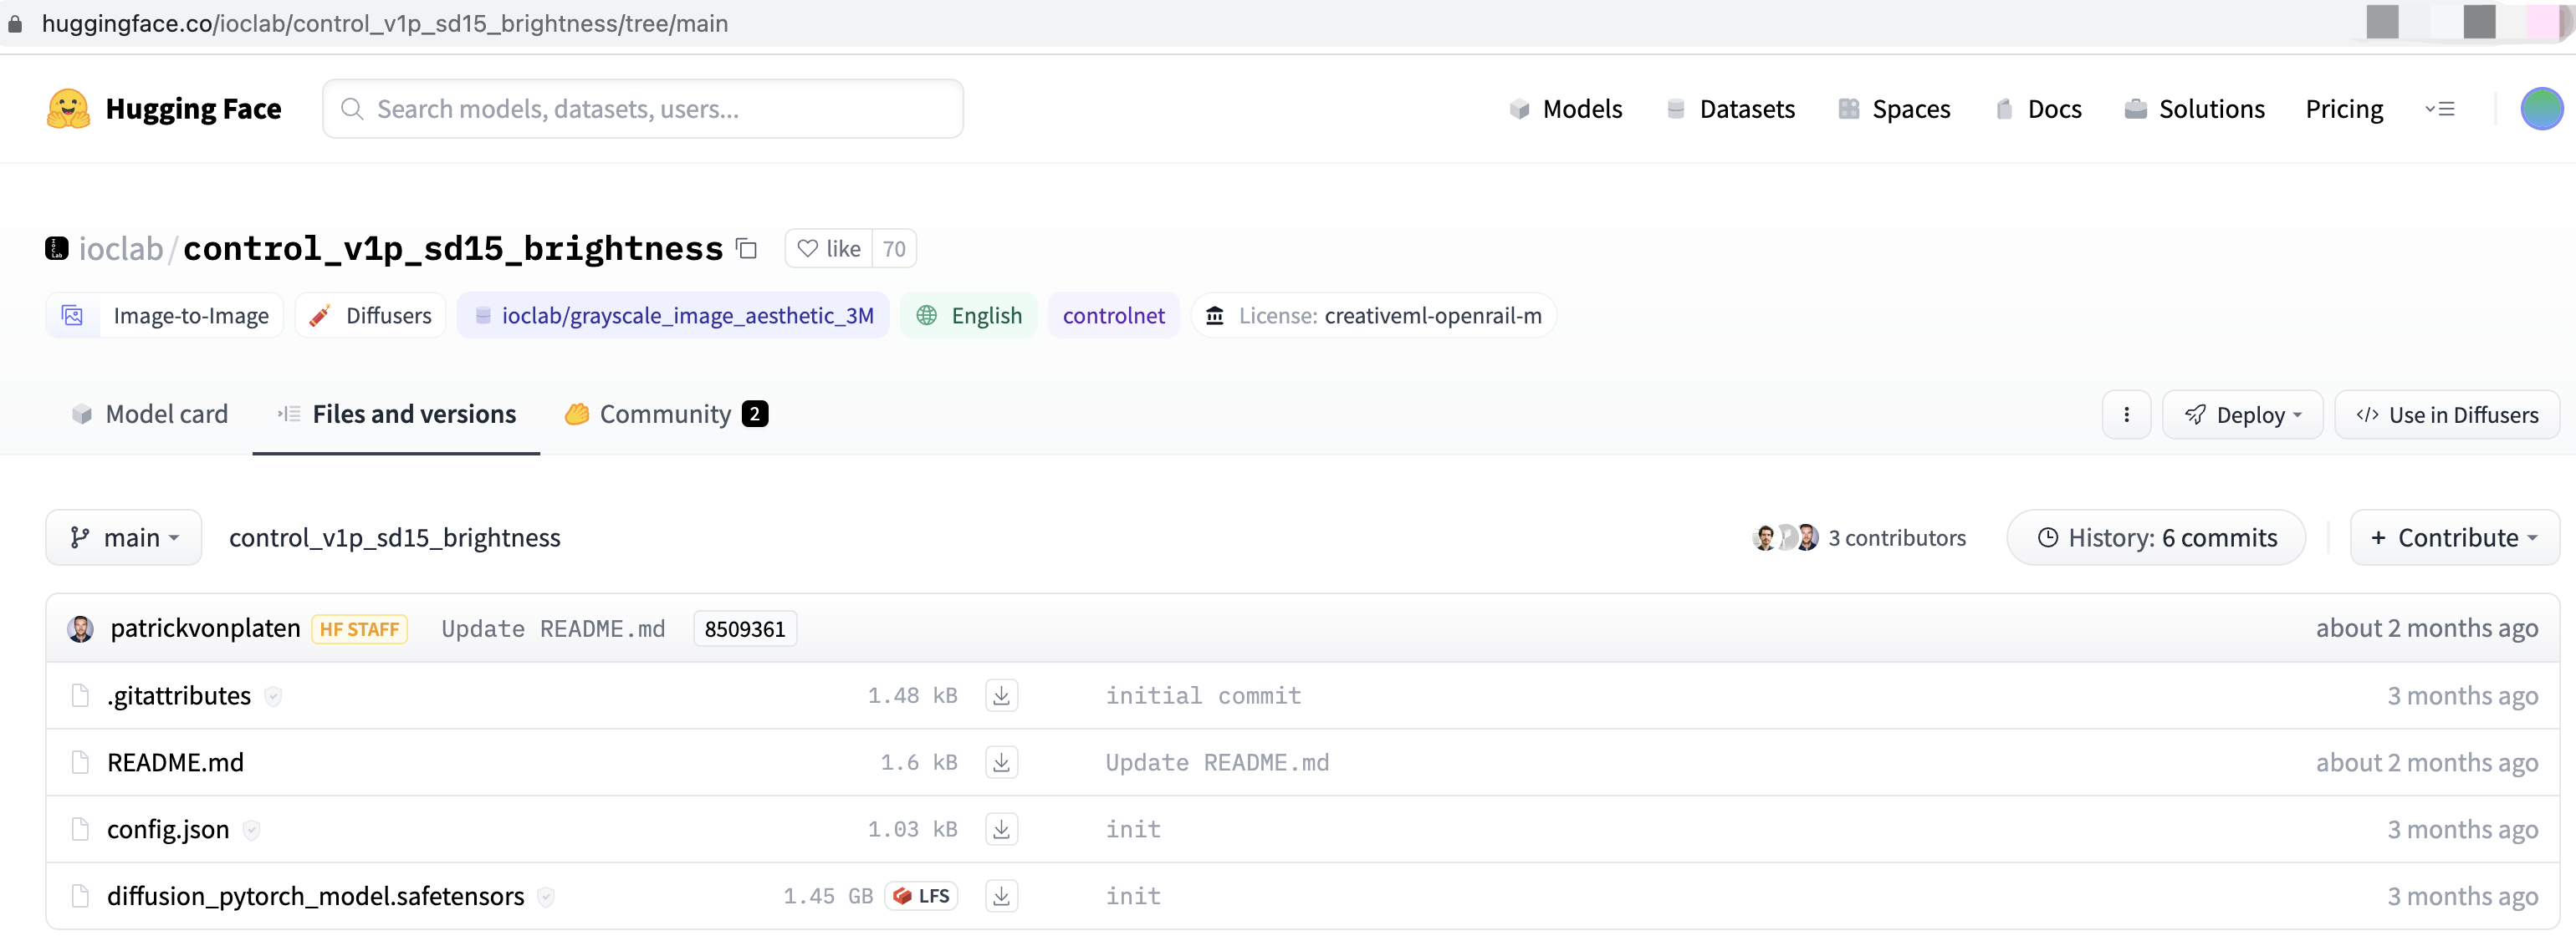Click the English language tag
Screen dimensions: 2576x941
969,316
